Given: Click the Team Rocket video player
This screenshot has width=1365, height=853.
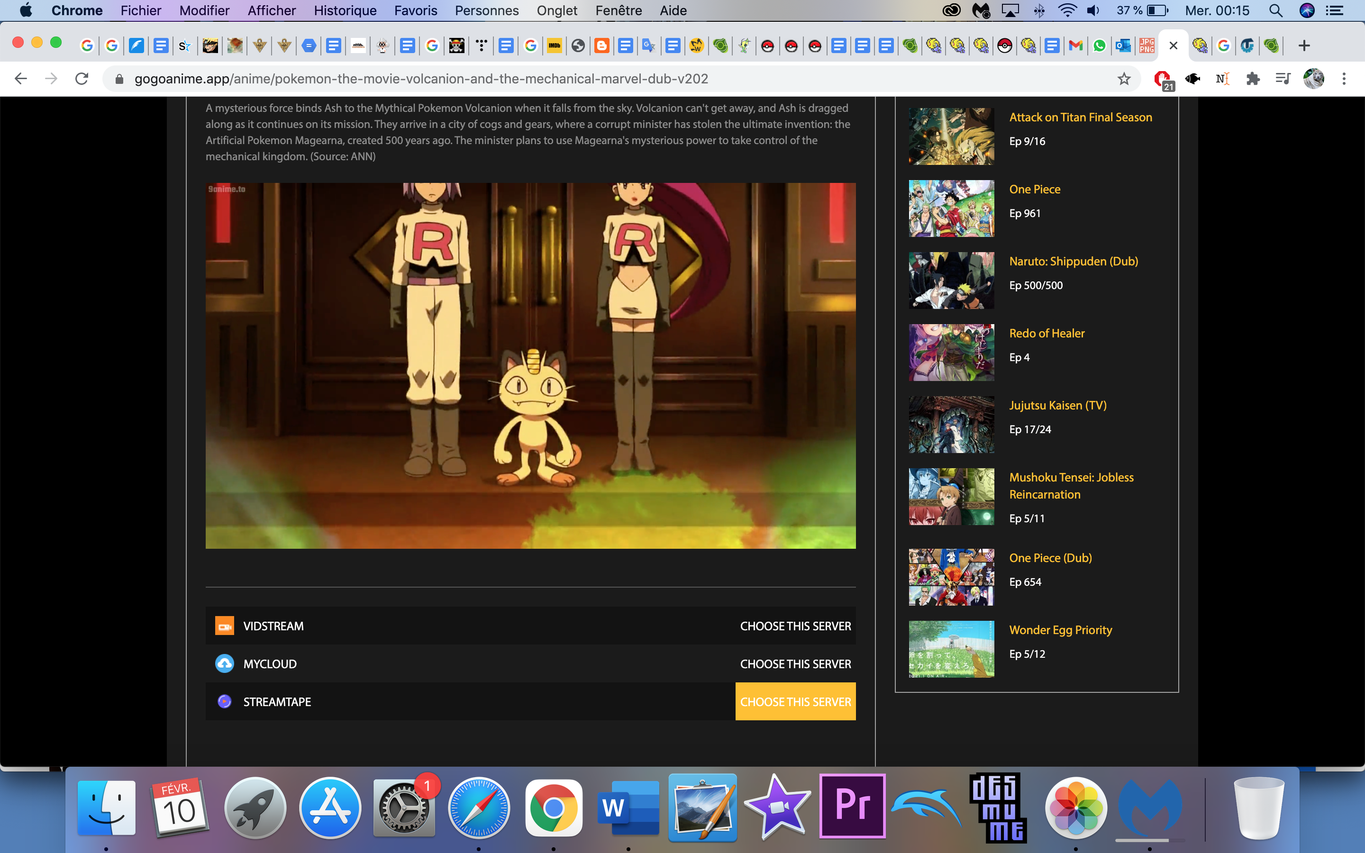Looking at the screenshot, I should [530, 365].
